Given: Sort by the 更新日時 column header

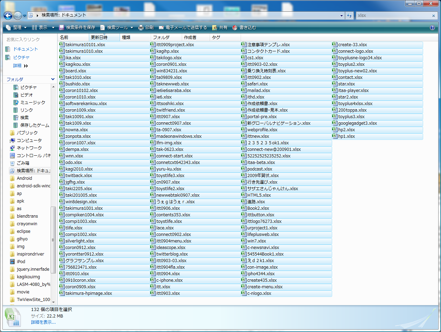Looking at the screenshot, I should point(104,37).
